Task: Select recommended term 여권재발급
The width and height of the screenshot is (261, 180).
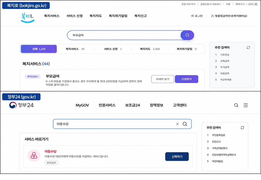Action: [x=217, y=161]
